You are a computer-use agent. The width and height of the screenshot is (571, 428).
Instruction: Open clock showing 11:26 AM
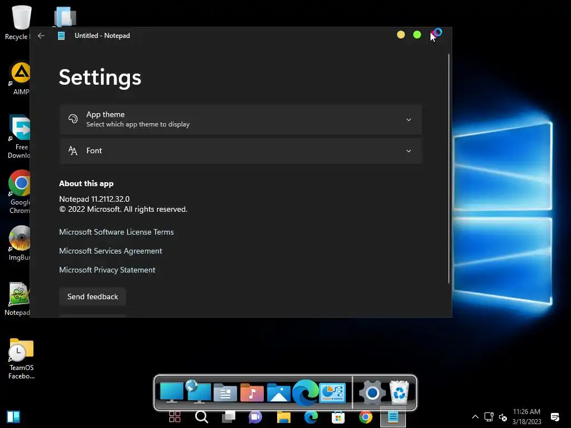tap(526, 417)
